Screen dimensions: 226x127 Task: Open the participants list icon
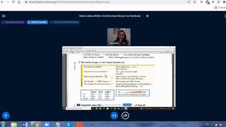4,16
